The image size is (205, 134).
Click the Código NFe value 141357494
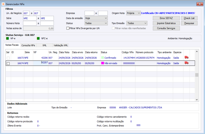[x=129, y=58]
